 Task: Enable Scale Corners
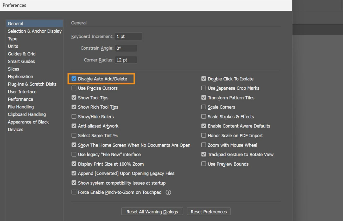tap(204, 107)
